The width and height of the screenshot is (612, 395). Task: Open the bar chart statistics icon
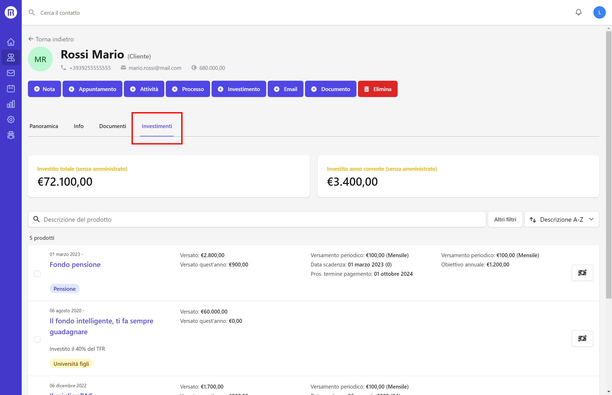pos(11,104)
